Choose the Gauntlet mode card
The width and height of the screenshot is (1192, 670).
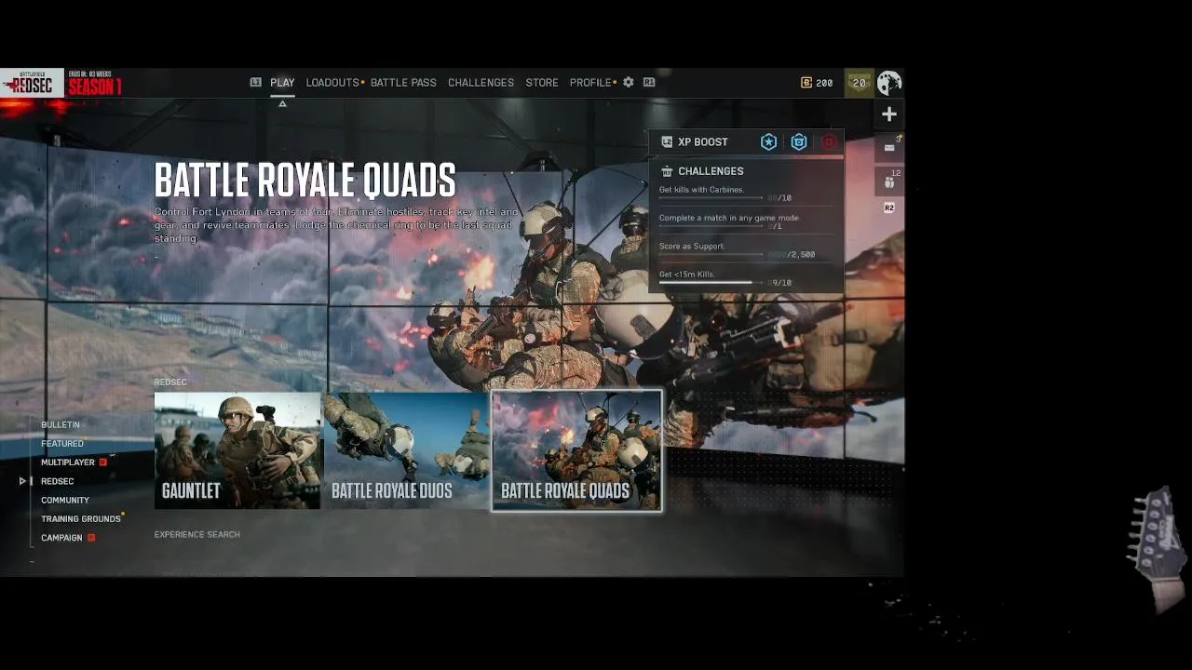pos(237,450)
